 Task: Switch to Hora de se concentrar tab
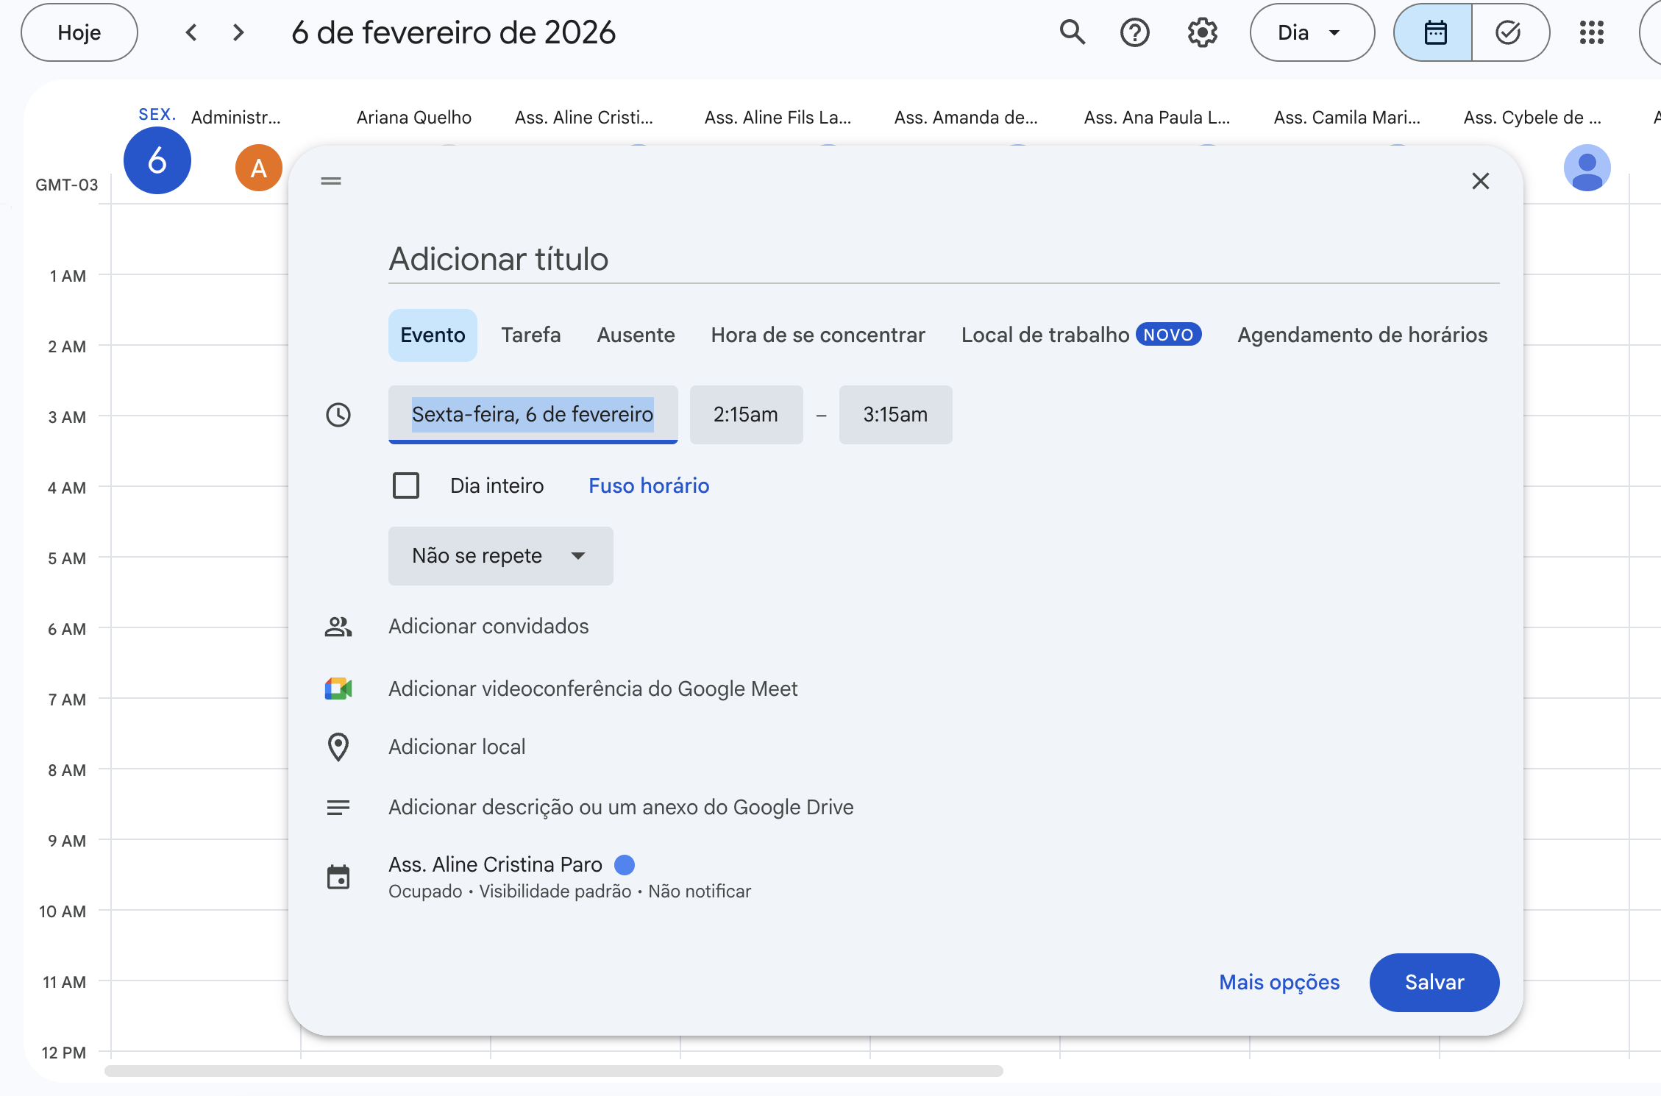pos(817,335)
